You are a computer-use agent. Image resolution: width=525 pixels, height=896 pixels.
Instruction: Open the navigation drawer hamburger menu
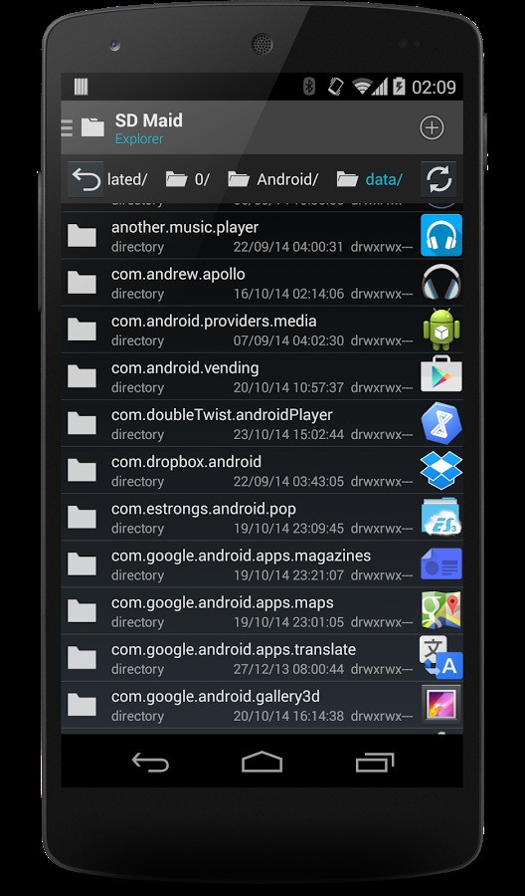coord(67,127)
